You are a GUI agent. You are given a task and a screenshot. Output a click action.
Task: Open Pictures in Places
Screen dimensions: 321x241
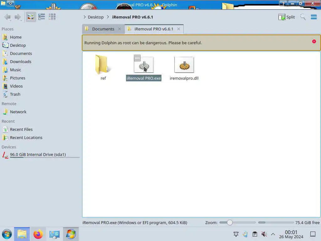tap(18, 78)
